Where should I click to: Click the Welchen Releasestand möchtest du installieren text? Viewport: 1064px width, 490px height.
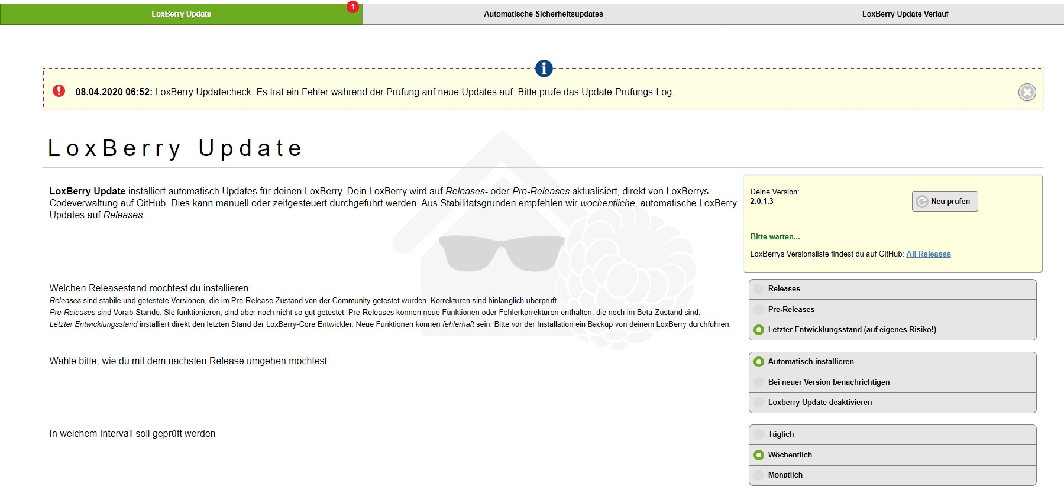[150, 288]
